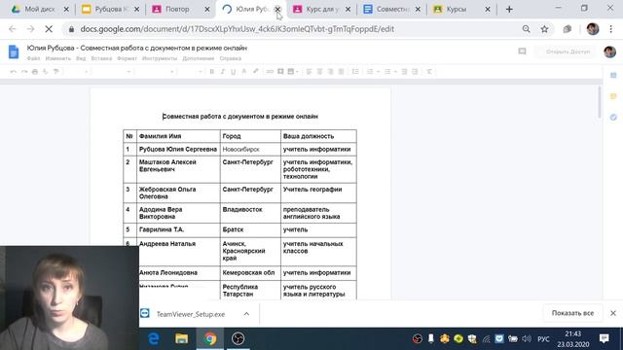Screen dimensions: 623x350
Task: Open the insert image dropdown
Action: [x=293, y=72]
